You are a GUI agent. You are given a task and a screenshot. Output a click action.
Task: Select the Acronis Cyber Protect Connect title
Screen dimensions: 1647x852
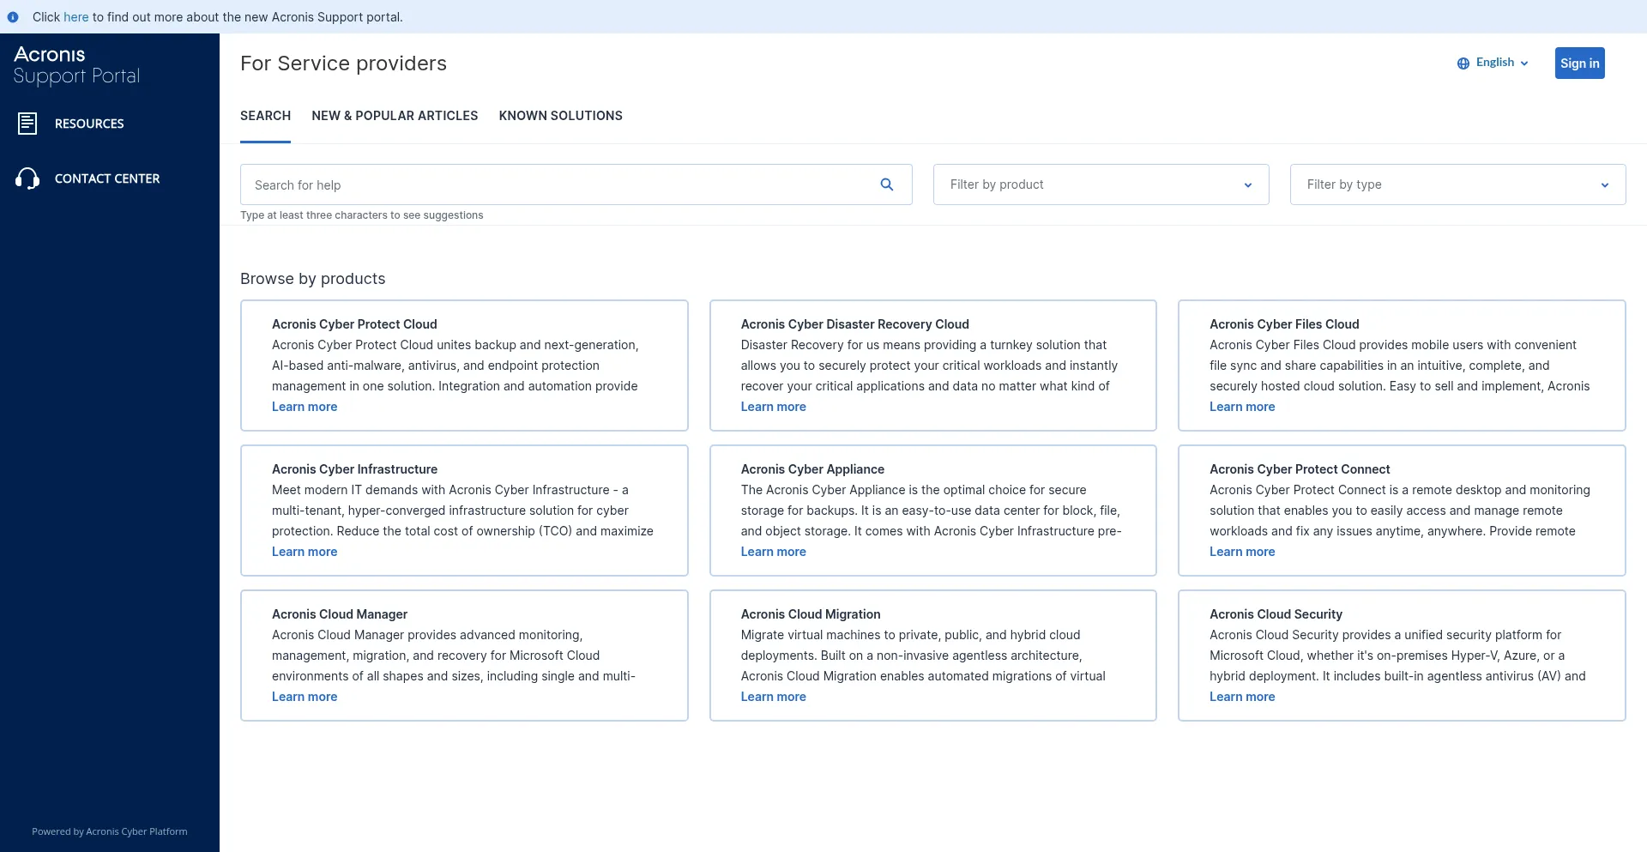[x=1300, y=469]
